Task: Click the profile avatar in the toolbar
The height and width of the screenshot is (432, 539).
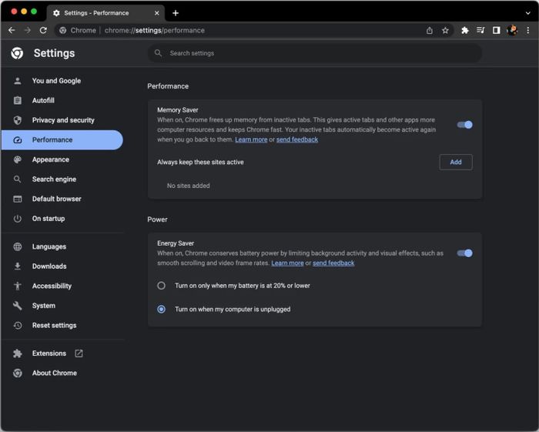Action: (512, 30)
